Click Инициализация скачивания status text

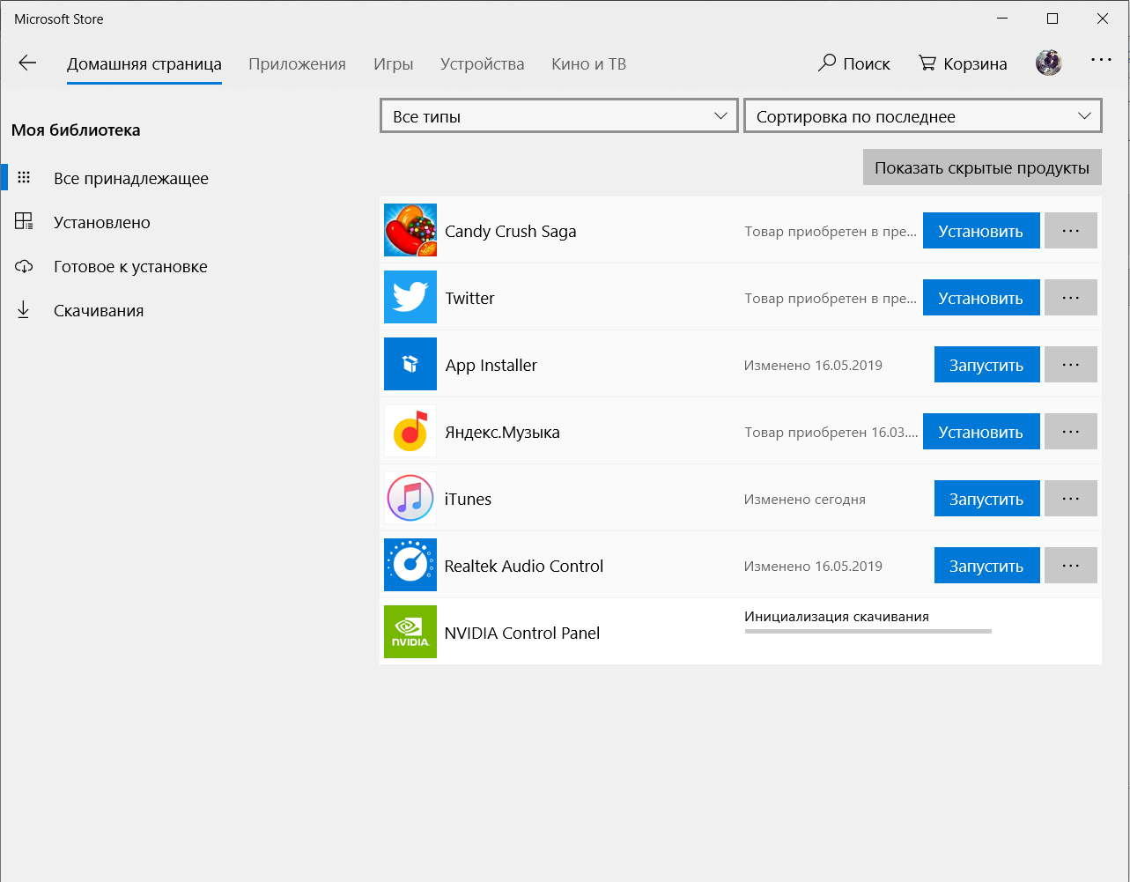coord(837,616)
